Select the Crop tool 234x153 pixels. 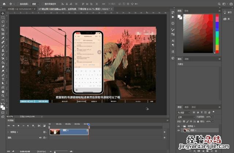coord(3,30)
